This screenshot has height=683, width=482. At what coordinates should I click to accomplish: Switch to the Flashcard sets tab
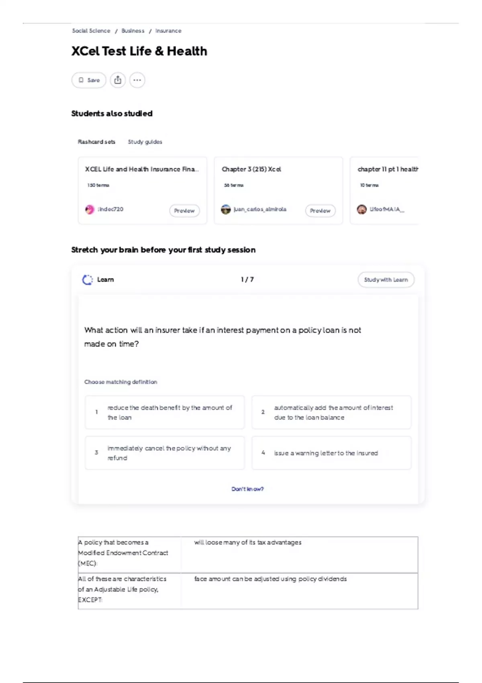coord(96,142)
